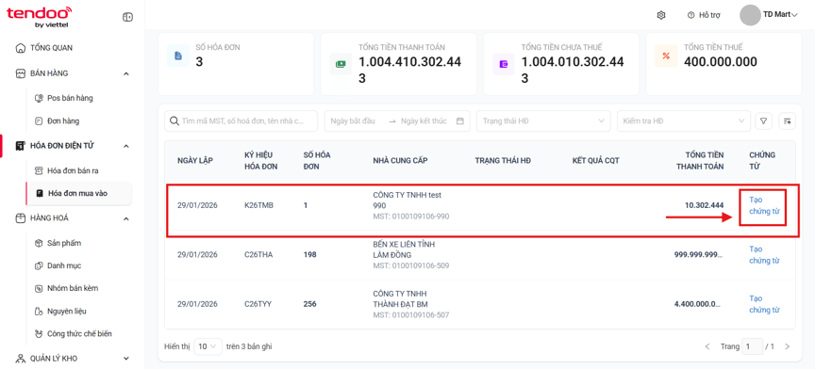Click the Hóa đơn điện tử icon
Screen dimensions: 815x369
coord(21,146)
